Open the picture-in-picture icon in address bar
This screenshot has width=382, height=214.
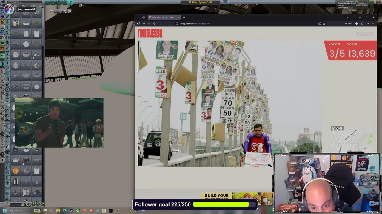coord(320,23)
